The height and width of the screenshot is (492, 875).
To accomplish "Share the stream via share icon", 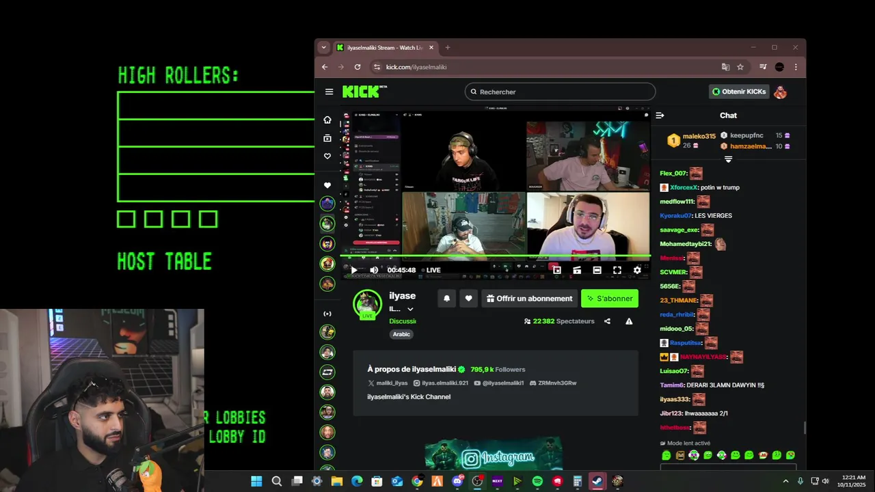I will pos(607,321).
